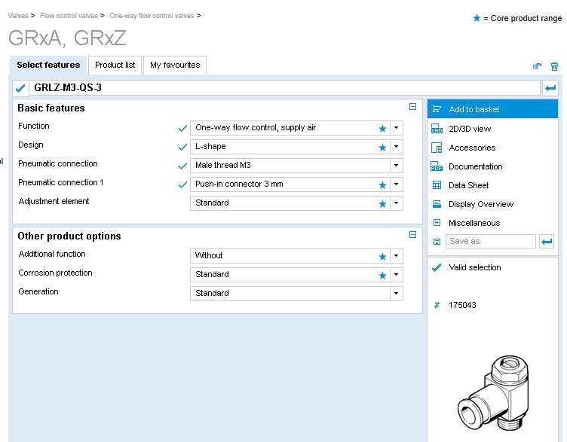
Task: Click the CAD icon for 2D/3D view
Action: [437, 129]
